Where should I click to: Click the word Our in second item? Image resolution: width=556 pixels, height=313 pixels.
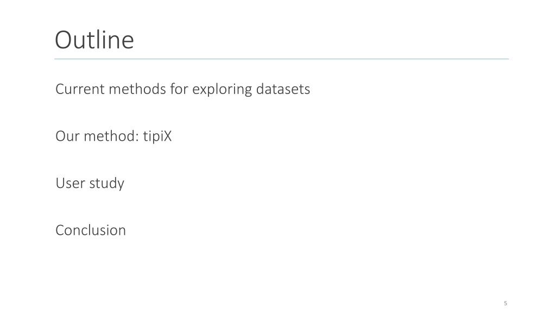click(67, 136)
